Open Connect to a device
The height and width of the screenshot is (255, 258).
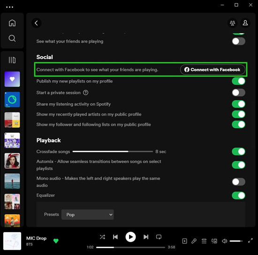point(214,241)
